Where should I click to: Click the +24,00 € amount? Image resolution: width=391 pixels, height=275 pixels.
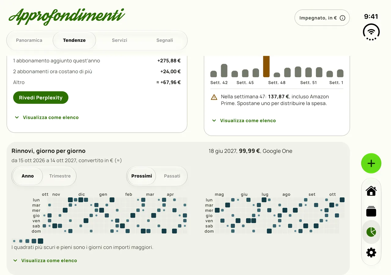170,71
